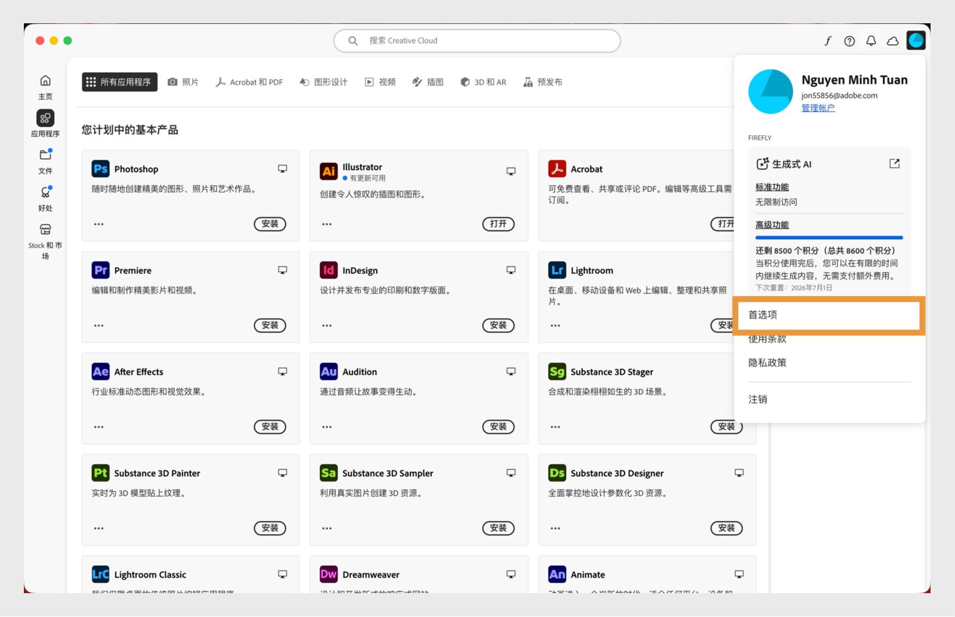Open more options menu on Audition card
The width and height of the screenshot is (955, 617).
[x=327, y=427]
